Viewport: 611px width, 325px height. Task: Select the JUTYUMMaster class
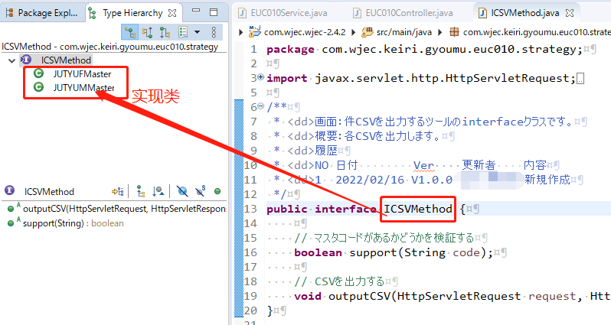point(83,88)
